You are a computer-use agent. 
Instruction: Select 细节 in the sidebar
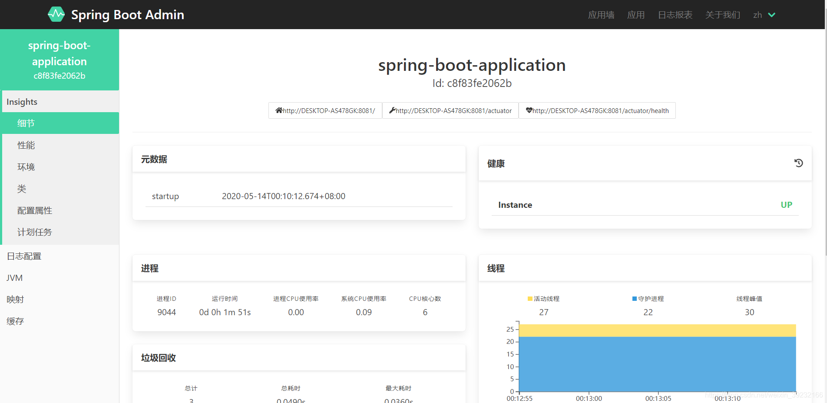pos(60,123)
